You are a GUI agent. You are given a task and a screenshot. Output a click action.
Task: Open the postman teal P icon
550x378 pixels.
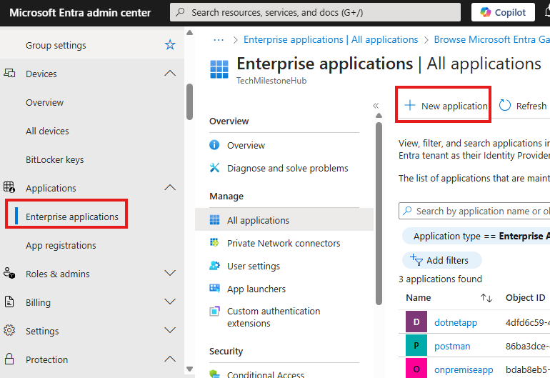[x=416, y=346]
